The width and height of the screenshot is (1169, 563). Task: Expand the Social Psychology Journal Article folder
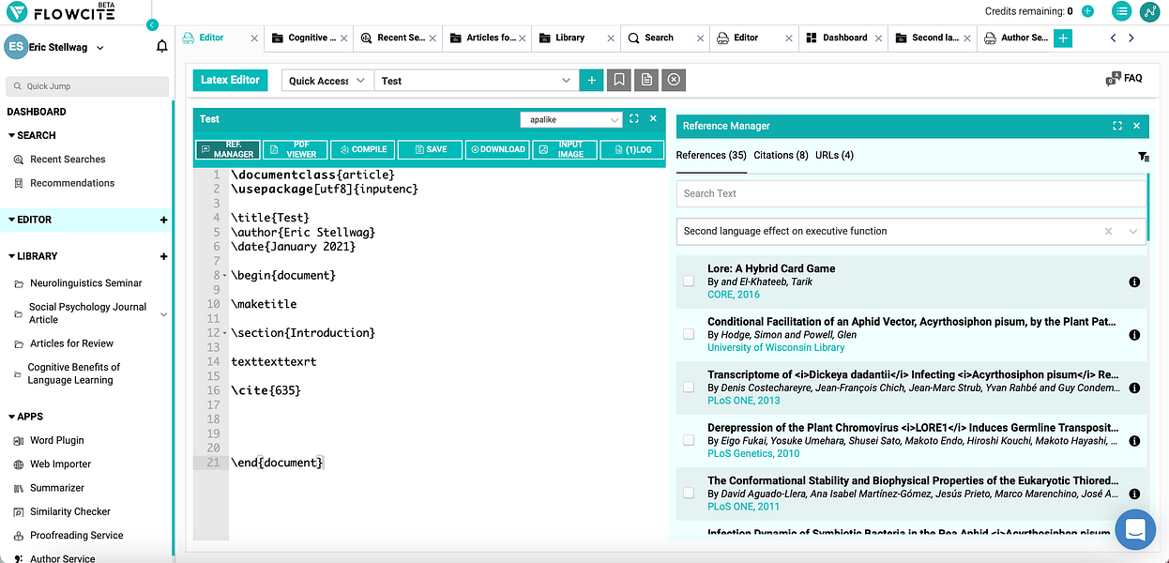click(x=164, y=313)
